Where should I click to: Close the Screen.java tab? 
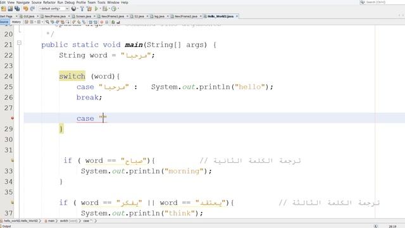(94, 16)
